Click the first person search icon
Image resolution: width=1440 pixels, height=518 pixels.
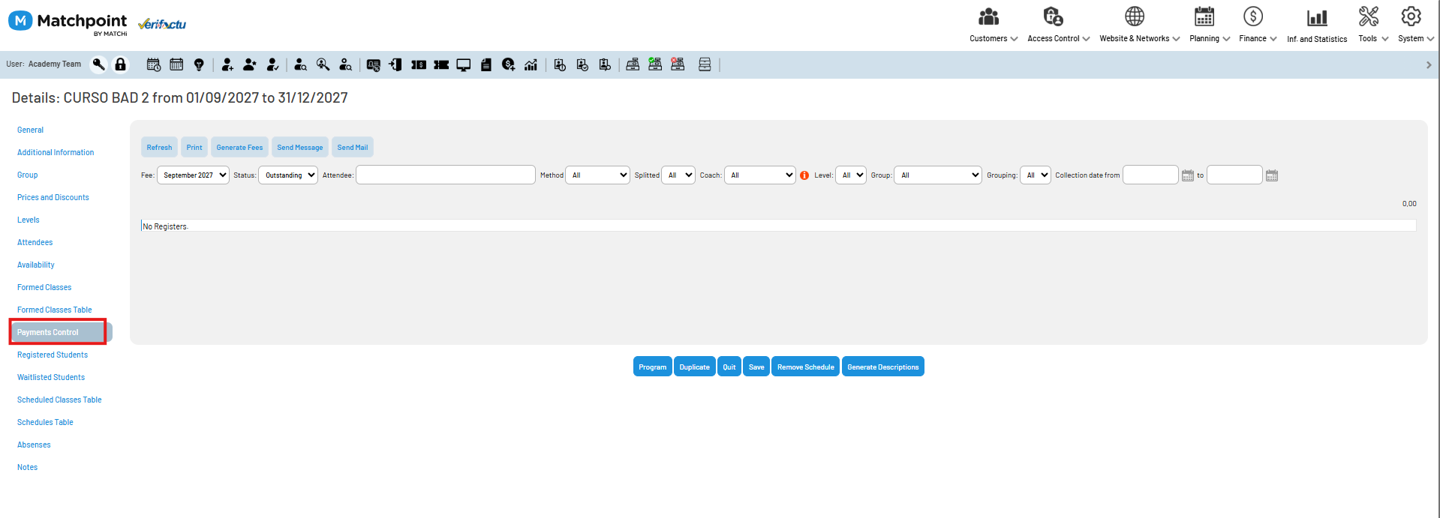301,64
